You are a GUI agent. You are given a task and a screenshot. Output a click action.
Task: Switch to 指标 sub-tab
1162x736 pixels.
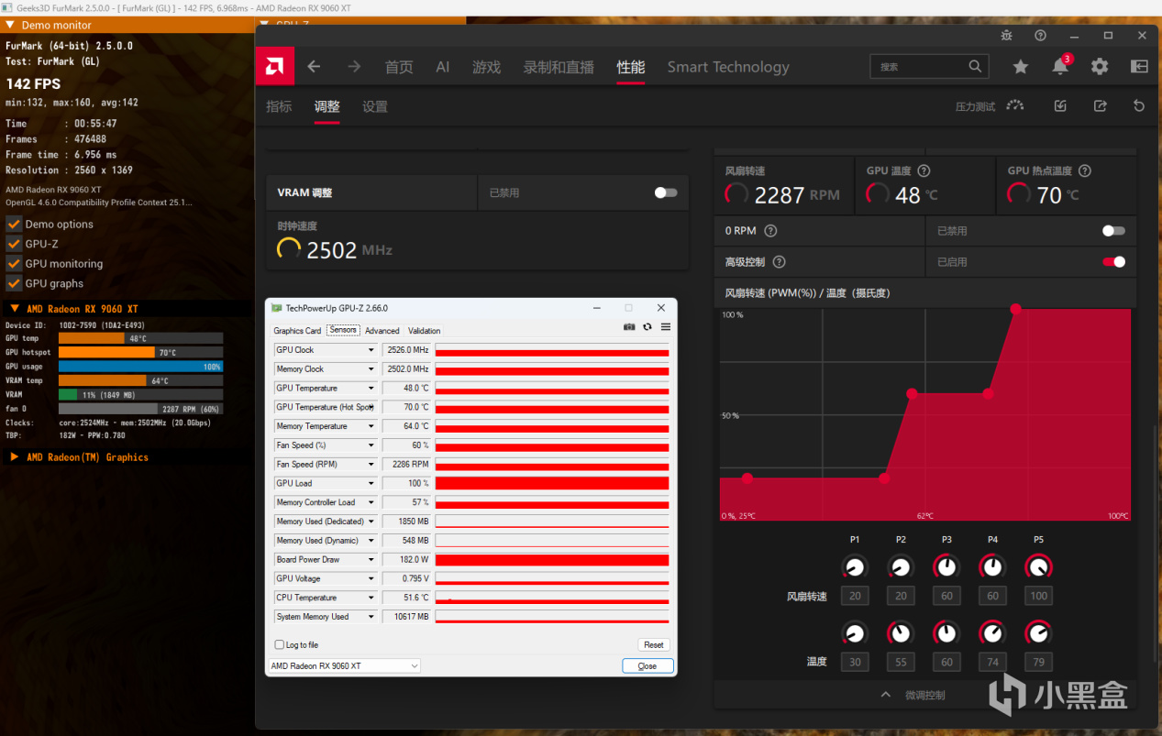coord(279,106)
